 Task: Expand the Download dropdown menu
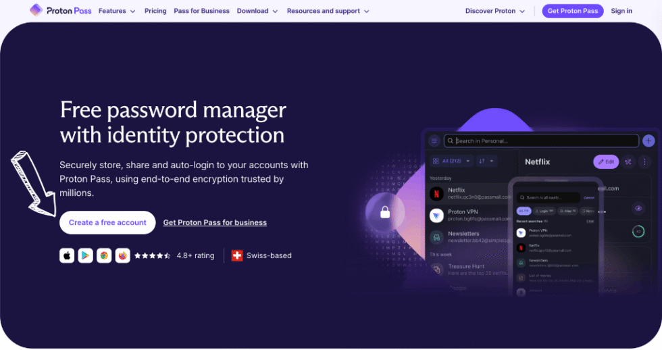257,11
